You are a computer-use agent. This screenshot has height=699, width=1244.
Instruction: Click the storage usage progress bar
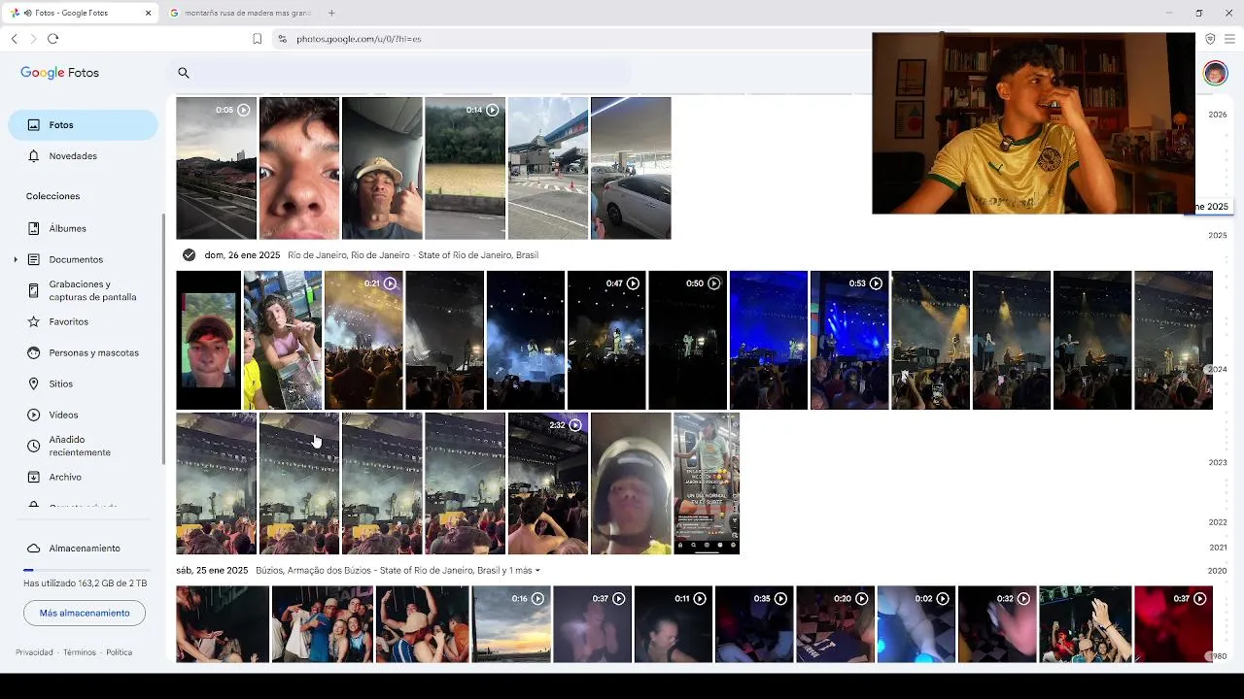pos(86,570)
